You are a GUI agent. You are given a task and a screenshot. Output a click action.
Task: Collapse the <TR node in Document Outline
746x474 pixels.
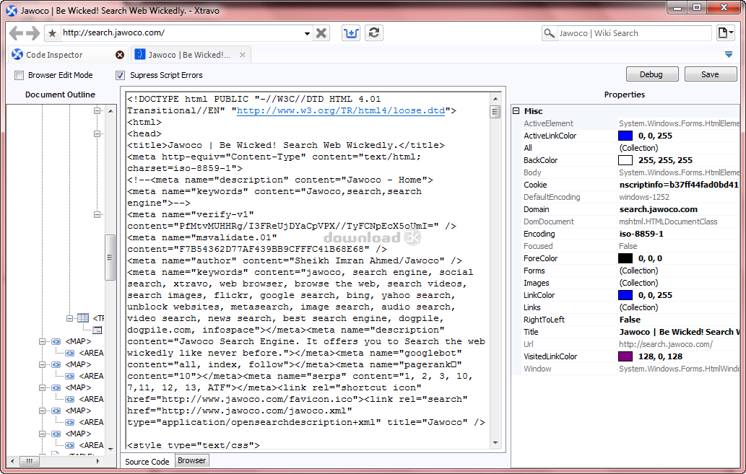coord(69,318)
